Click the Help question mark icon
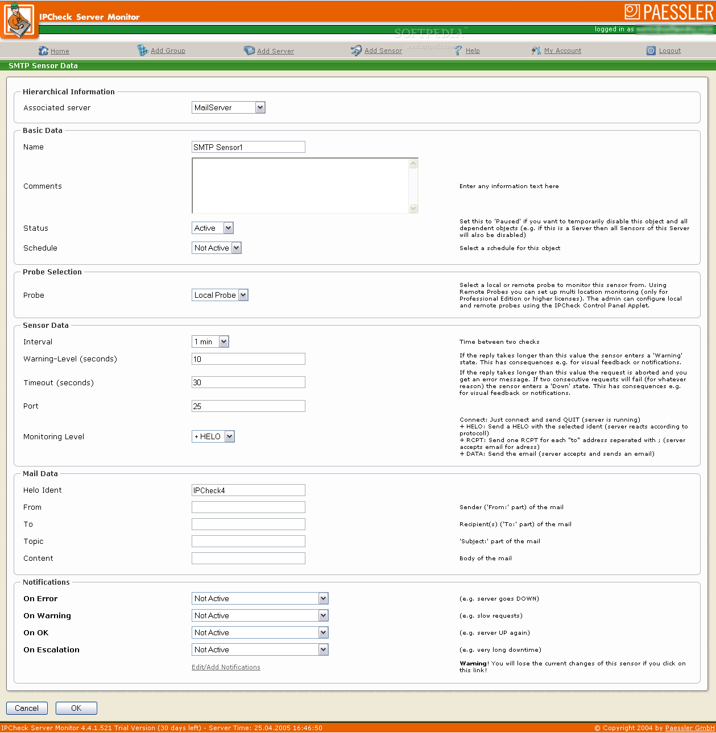Image resolution: width=716 pixels, height=733 pixels. [x=458, y=51]
